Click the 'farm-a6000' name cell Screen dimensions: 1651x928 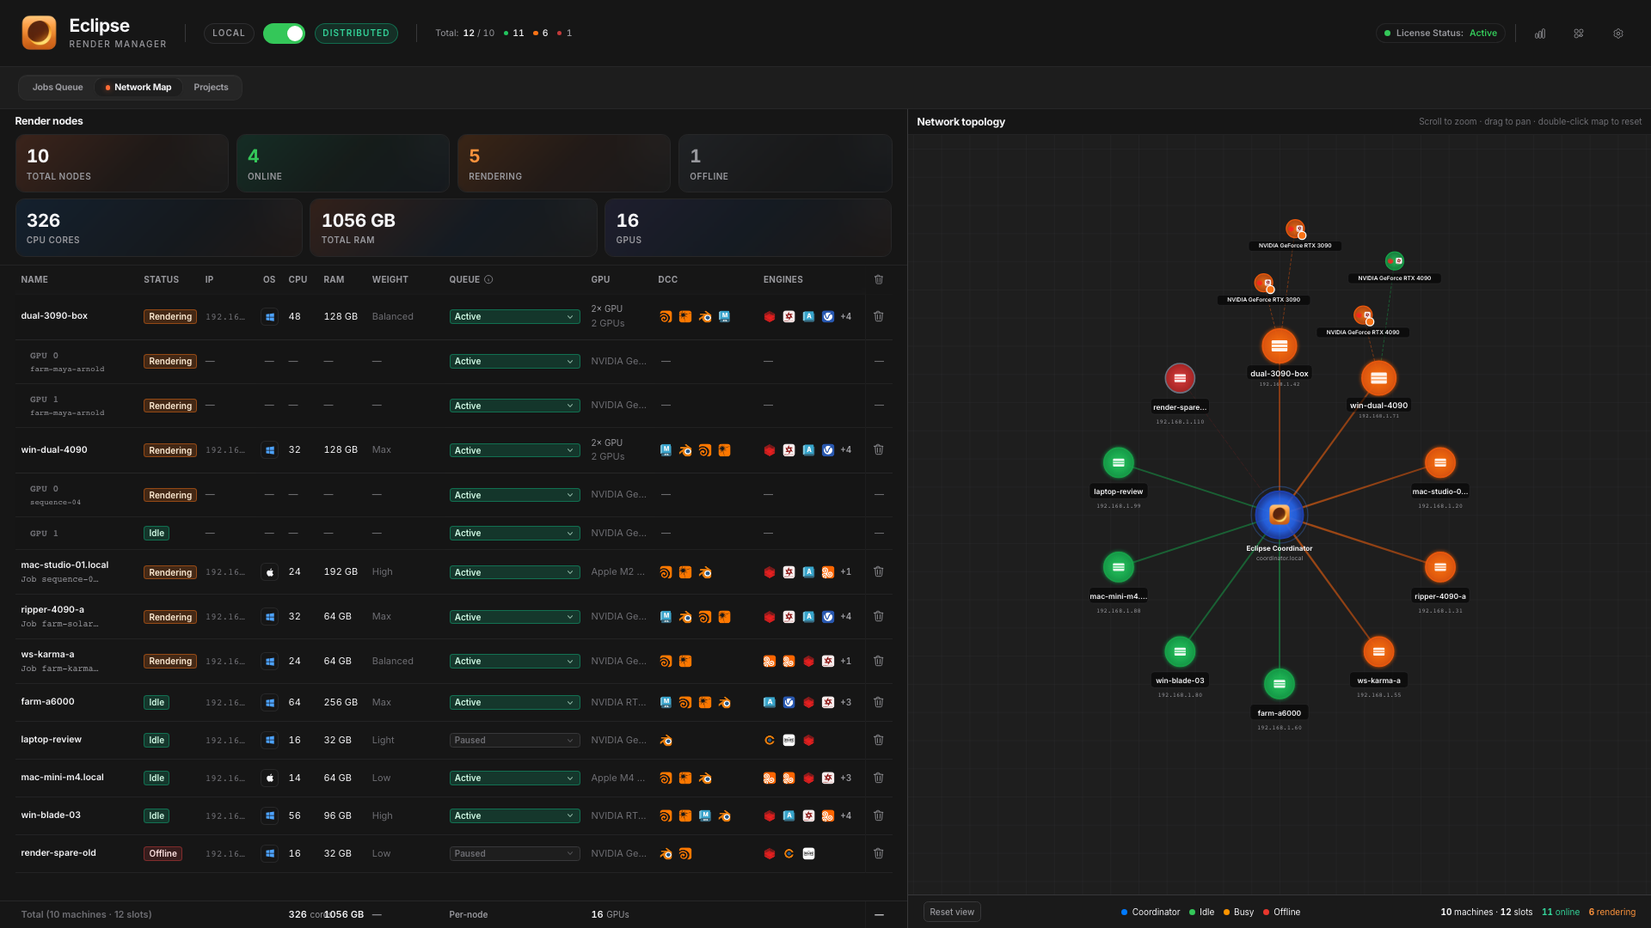pos(47,701)
